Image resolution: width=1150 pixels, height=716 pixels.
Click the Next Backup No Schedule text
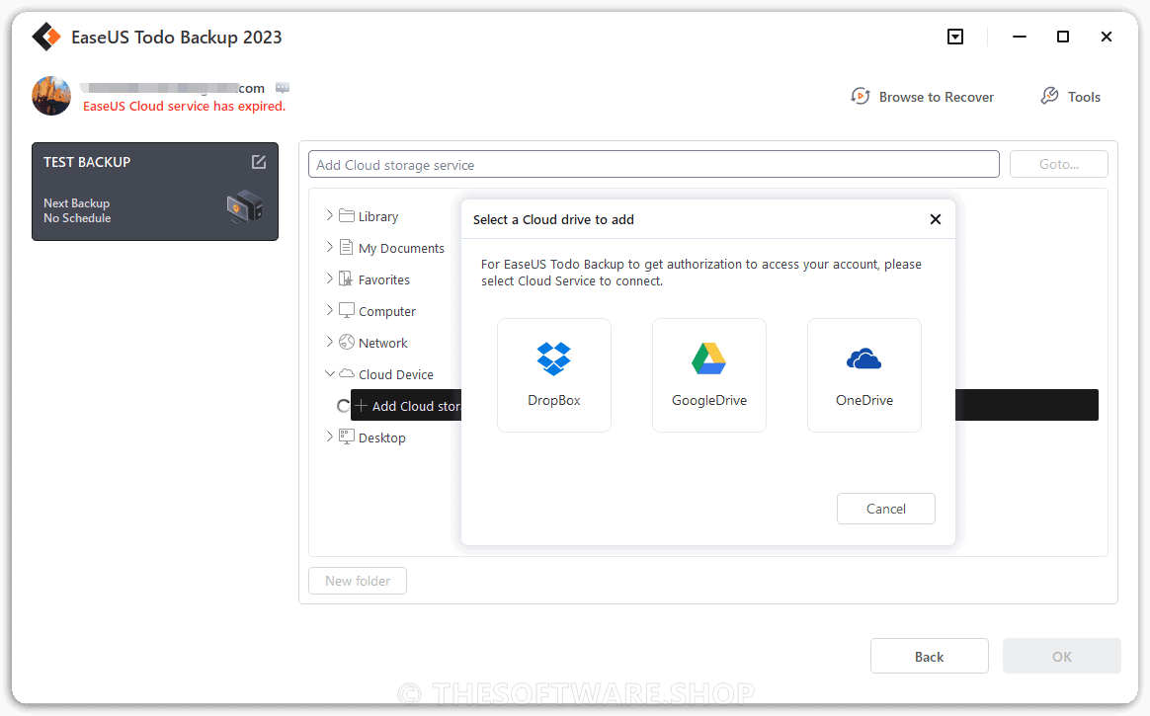(x=77, y=210)
